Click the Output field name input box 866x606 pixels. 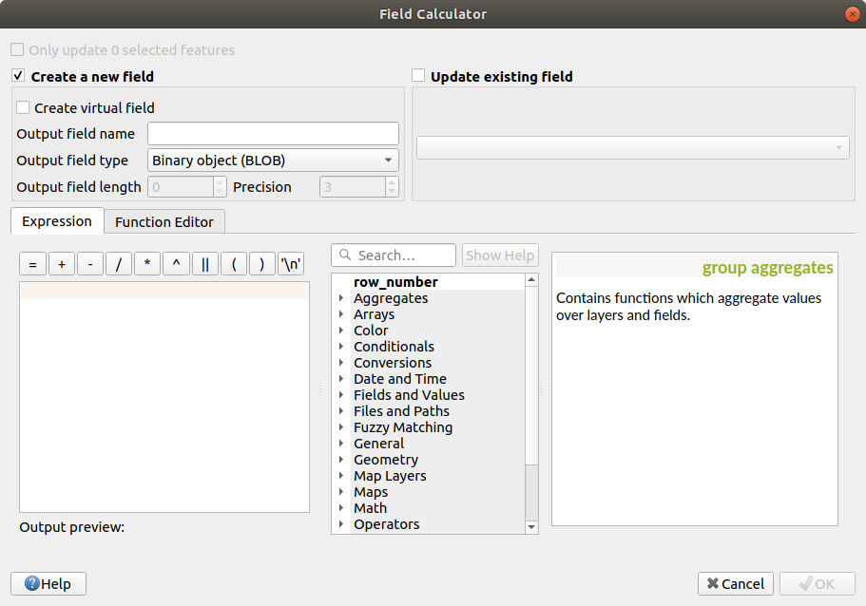click(273, 134)
